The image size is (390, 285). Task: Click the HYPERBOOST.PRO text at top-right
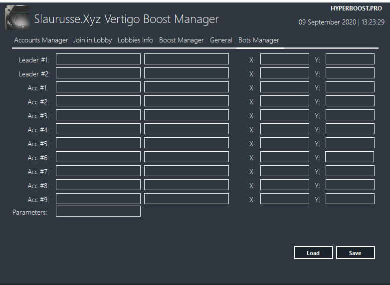(356, 8)
